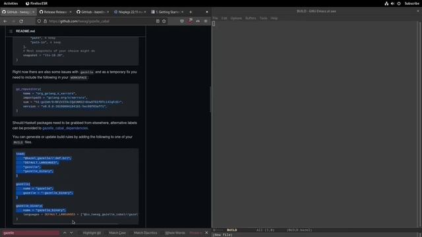The width and height of the screenshot is (422, 237).
Task: Click the Emacs window vertical scrollbar
Action: click(419, 124)
